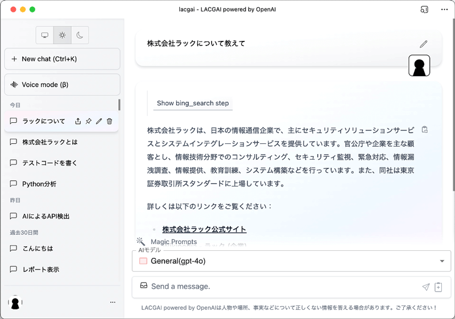This screenshot has height=319, width=455.
Task: Open the 株式会社ラックとは chat
Action: point(61,142)
